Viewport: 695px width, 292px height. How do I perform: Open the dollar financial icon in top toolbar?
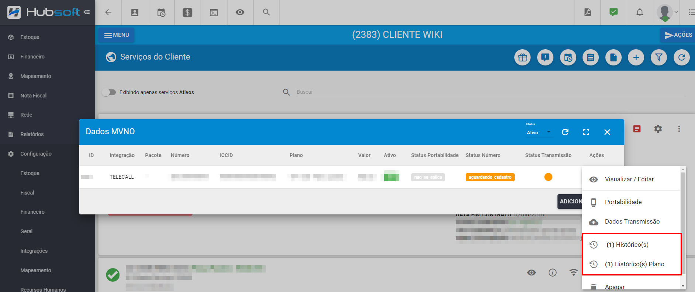188,13
